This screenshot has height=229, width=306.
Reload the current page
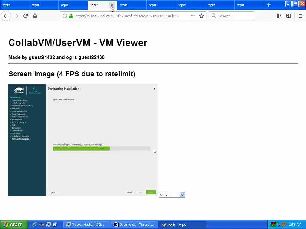click(25, 16)
